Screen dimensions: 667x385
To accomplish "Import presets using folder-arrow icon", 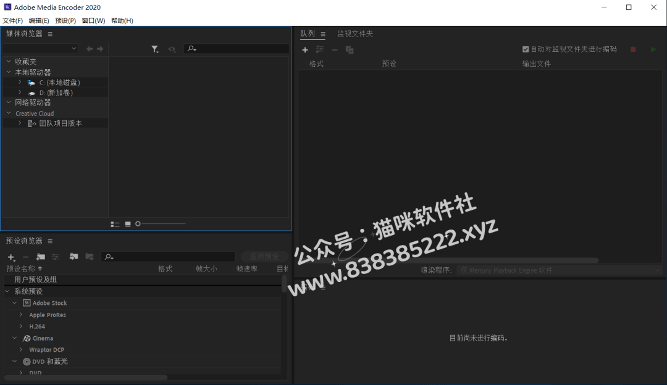I will 73,257.
